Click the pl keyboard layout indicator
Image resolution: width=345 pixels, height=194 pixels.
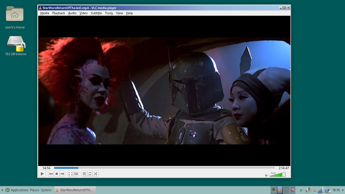[301, 190]
